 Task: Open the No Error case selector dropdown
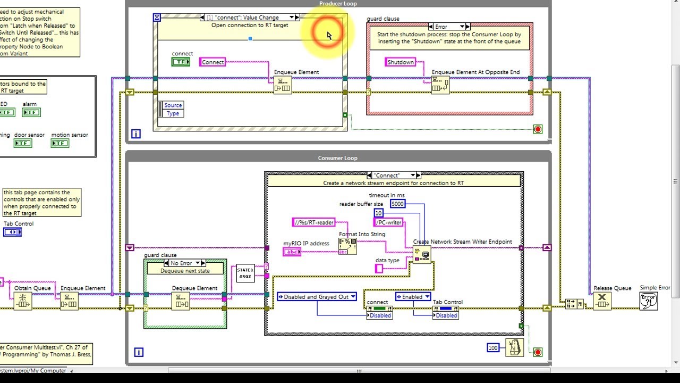click(197, 263)
